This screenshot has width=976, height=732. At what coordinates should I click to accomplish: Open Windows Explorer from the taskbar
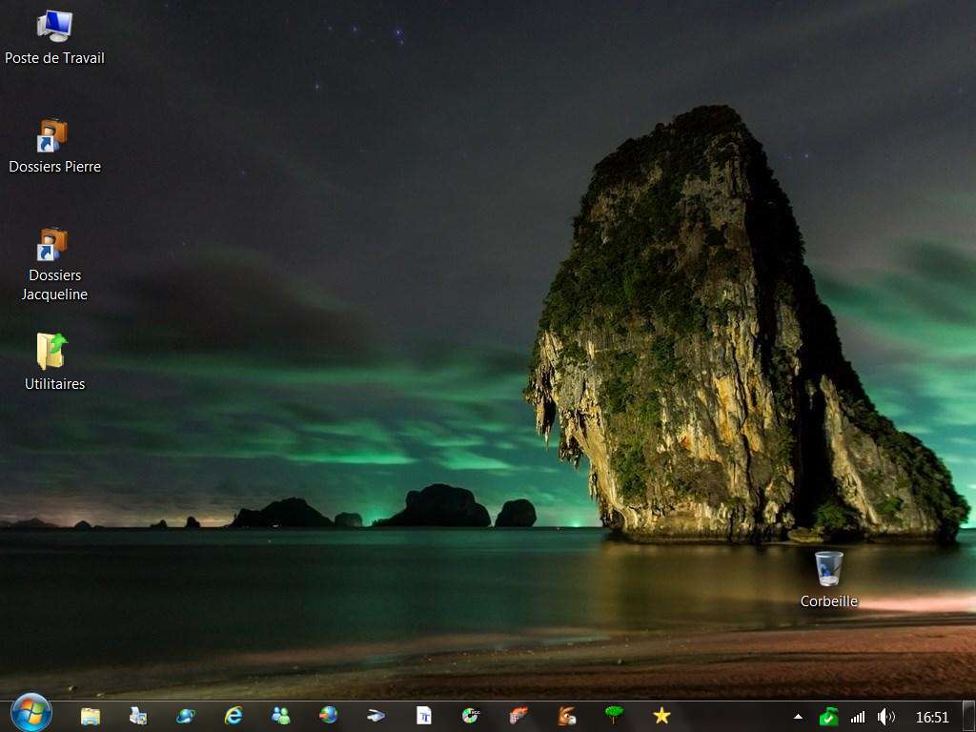point(91,715)
